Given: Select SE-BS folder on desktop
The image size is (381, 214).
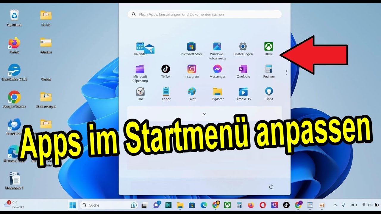Looking at the screenshot, I should point(46,18).
